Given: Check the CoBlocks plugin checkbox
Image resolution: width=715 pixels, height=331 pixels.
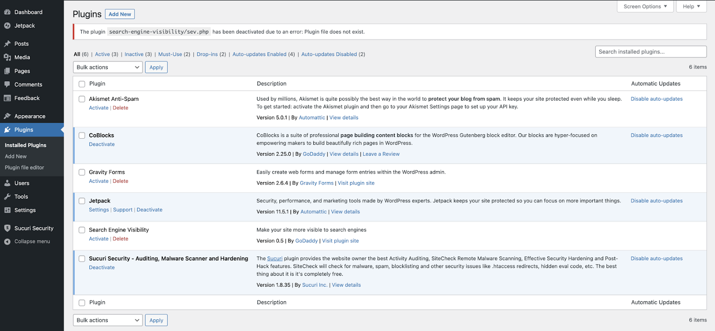Looking at the screenshot, I should point(82,136).
